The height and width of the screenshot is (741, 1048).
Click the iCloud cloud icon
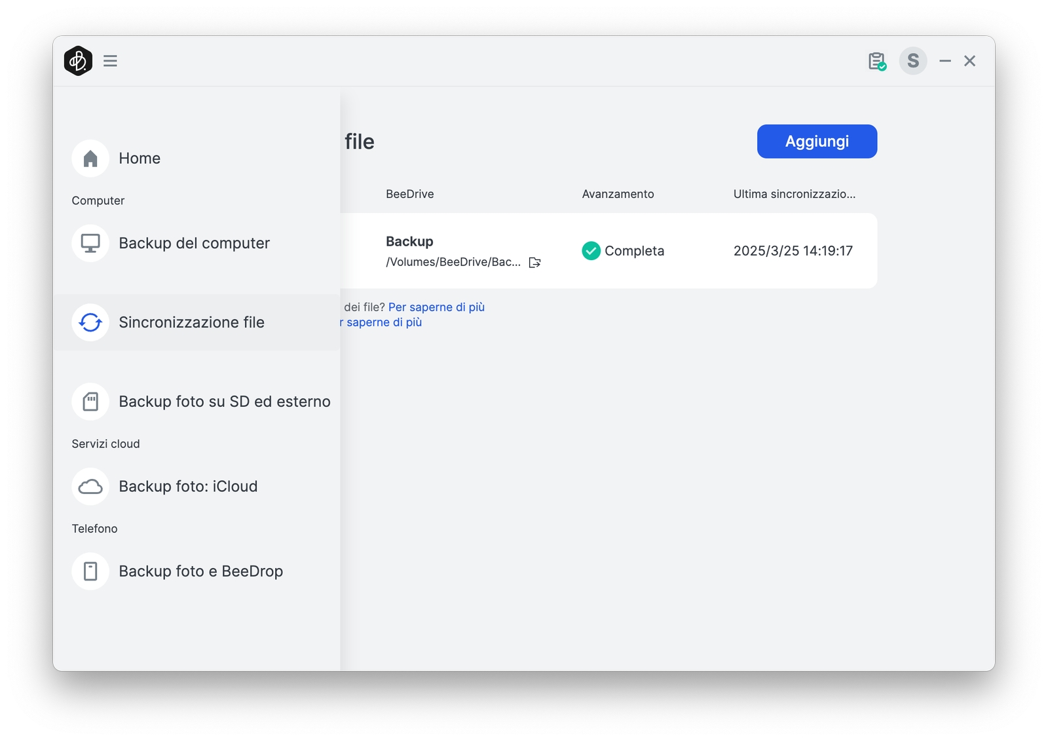tap(90, 486)
